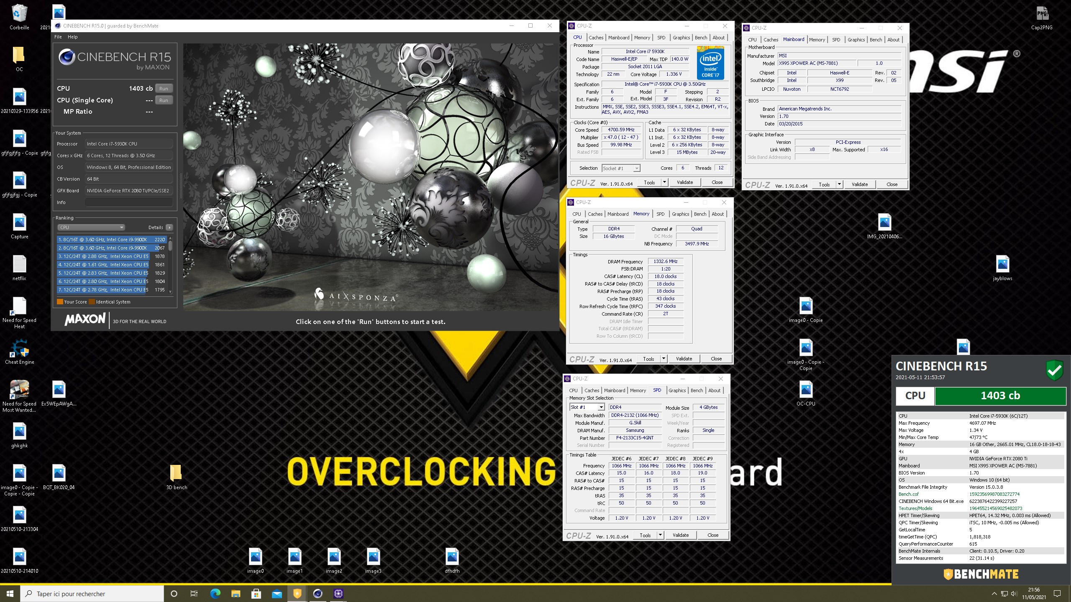The image size is (1071, 602).
Task: Click Close button in CPU-Z SPD window
Action: [713, 535]
